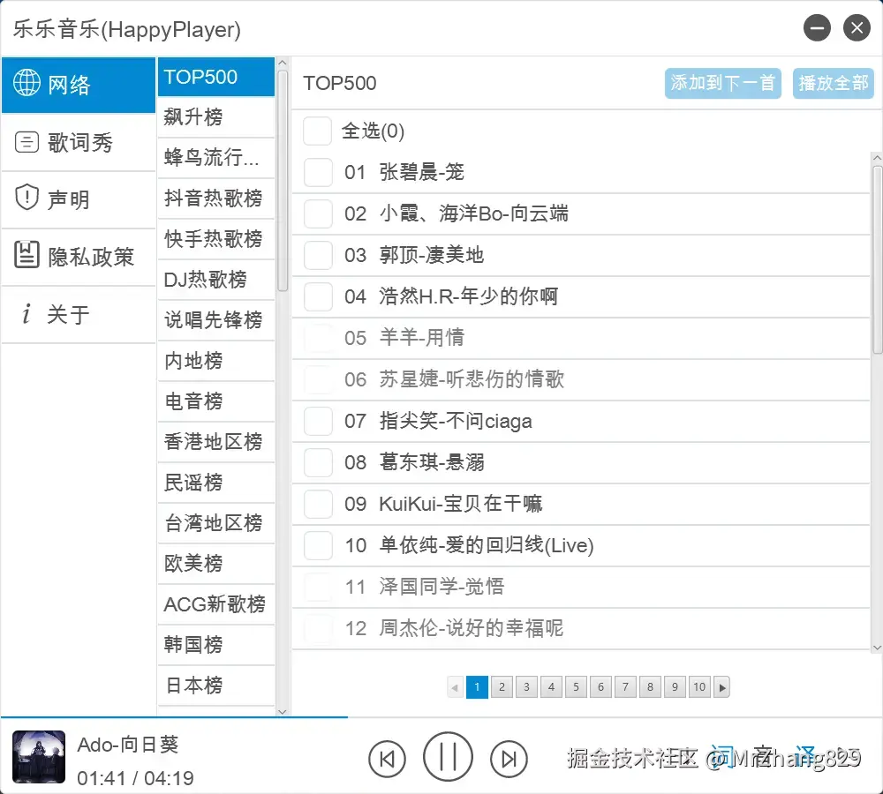Select the 蜂鸟流行... chart
Viewport: 883px width, 794px height.
point(216,158)
